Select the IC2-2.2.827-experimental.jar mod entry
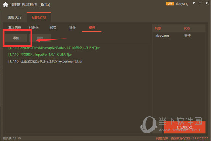This screenshot has width=211, height=141. [45, 62]
